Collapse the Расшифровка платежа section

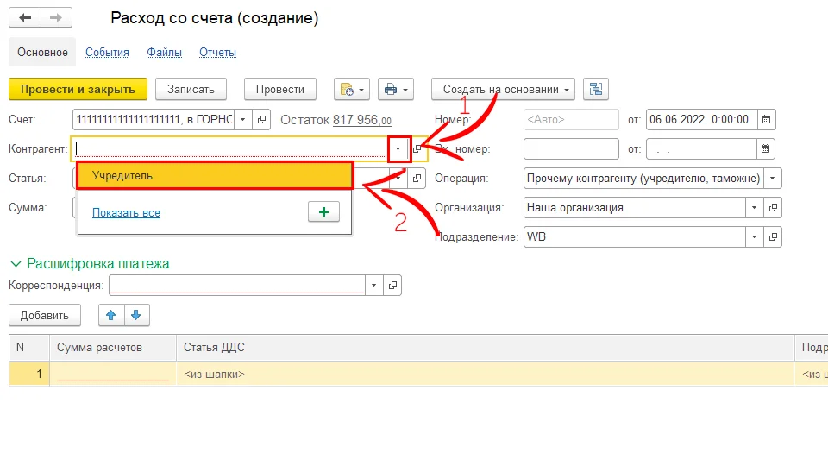(x=16, y=263)
